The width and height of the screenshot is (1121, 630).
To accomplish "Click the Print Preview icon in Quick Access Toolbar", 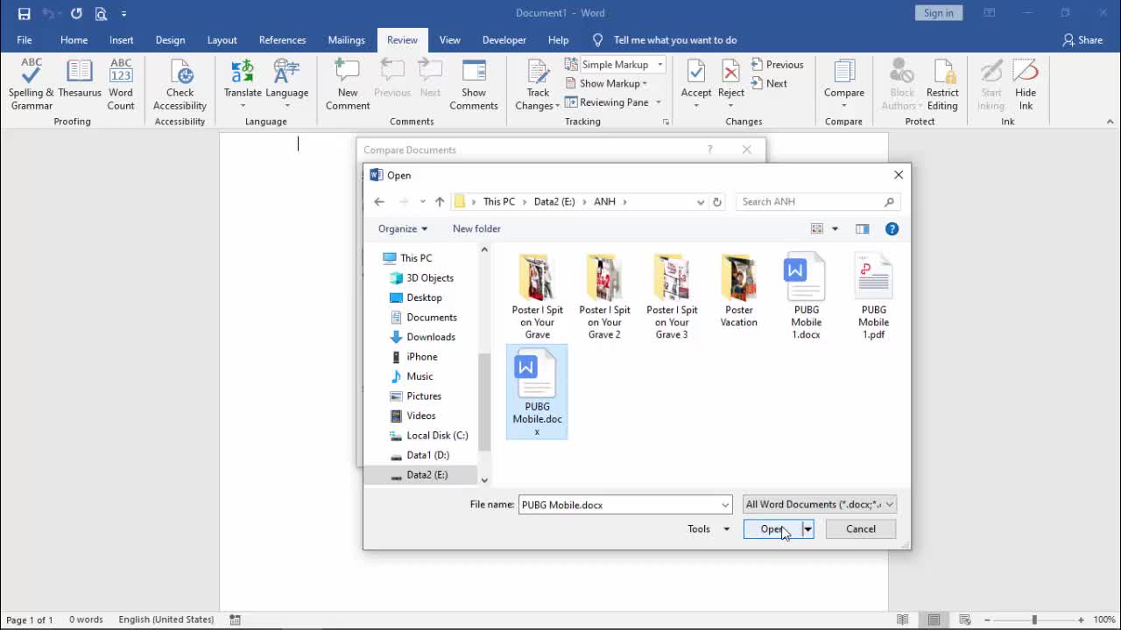I will coord(101,13).
